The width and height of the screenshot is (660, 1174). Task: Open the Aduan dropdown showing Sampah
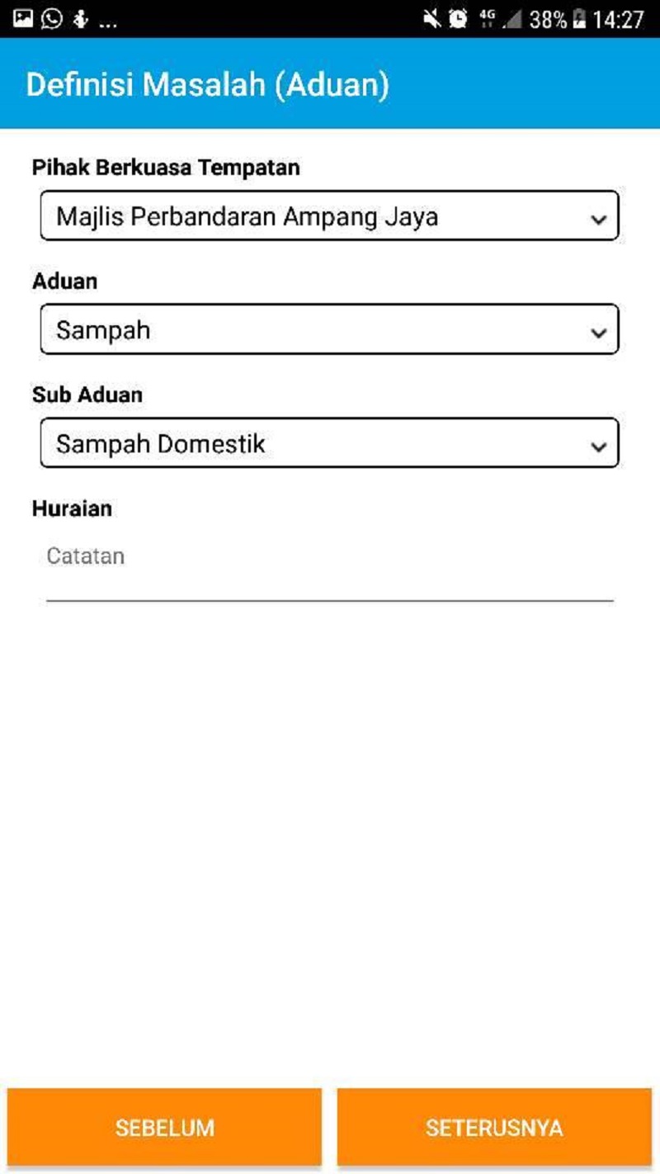pyautogui.click(x=329, y=329)
